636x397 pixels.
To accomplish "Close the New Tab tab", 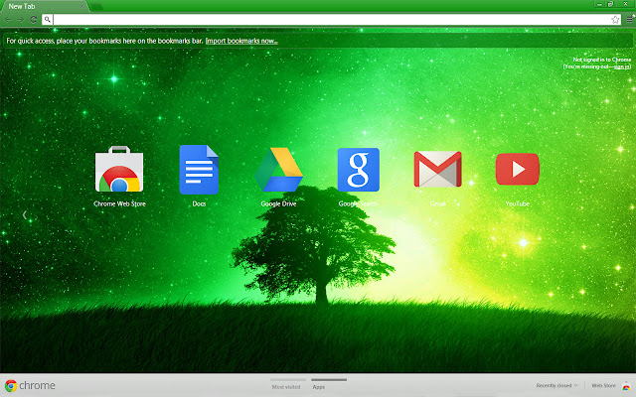I will 81,7.
